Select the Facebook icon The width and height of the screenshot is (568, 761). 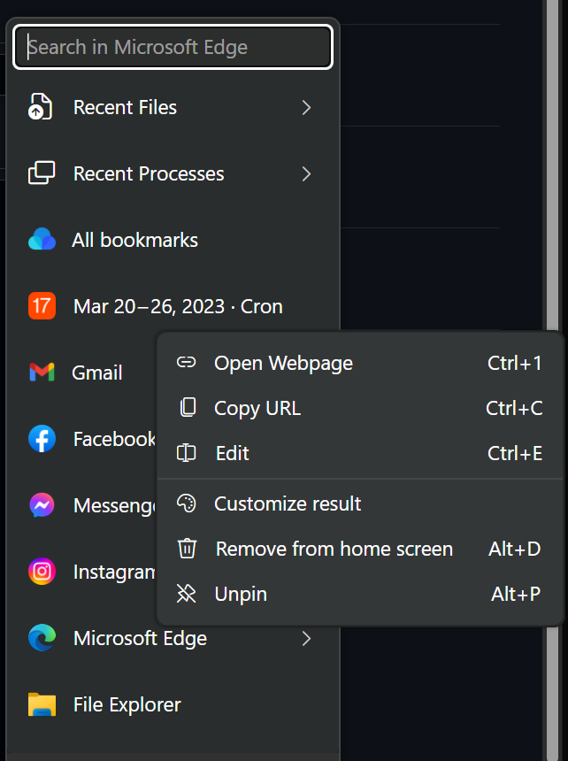(x=41, y=439)
